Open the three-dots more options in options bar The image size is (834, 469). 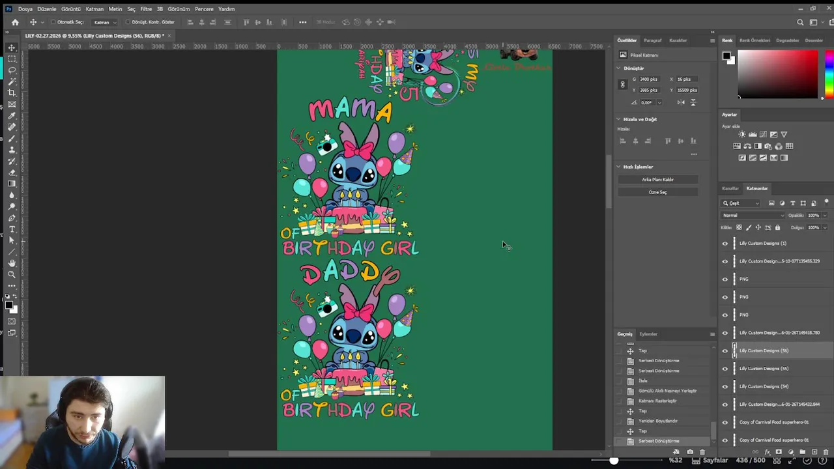[x=302, y=22]
